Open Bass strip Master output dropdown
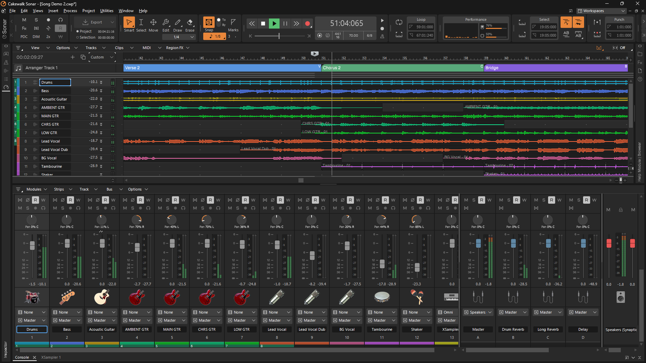This screenshot has height=363, width=646. 67,320
